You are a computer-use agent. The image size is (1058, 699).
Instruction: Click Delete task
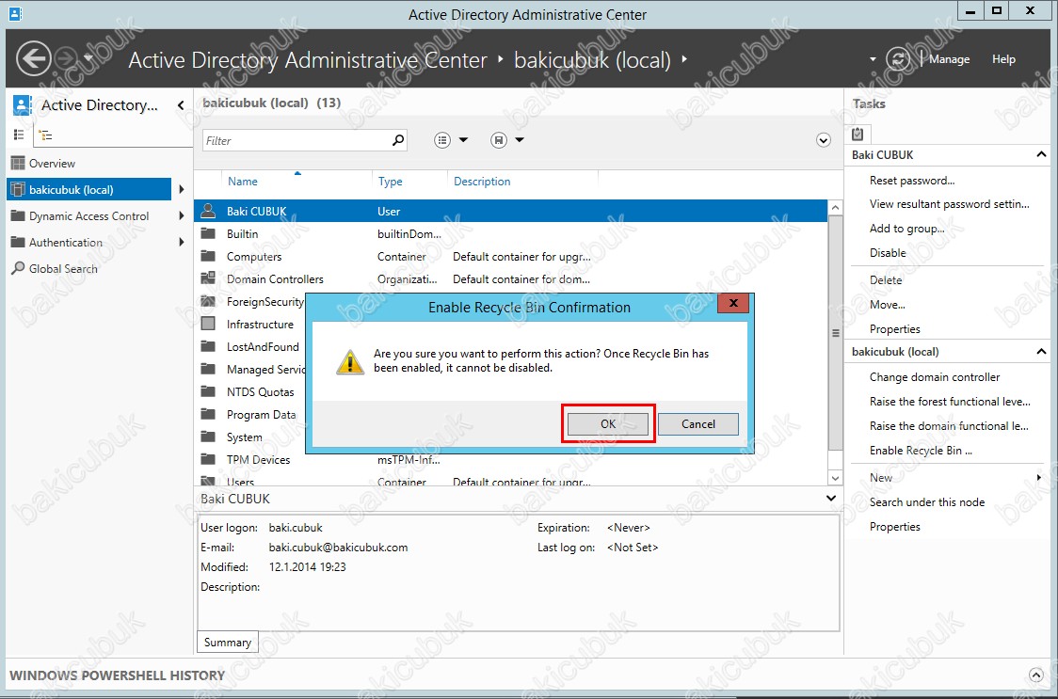tap(886, 280)
